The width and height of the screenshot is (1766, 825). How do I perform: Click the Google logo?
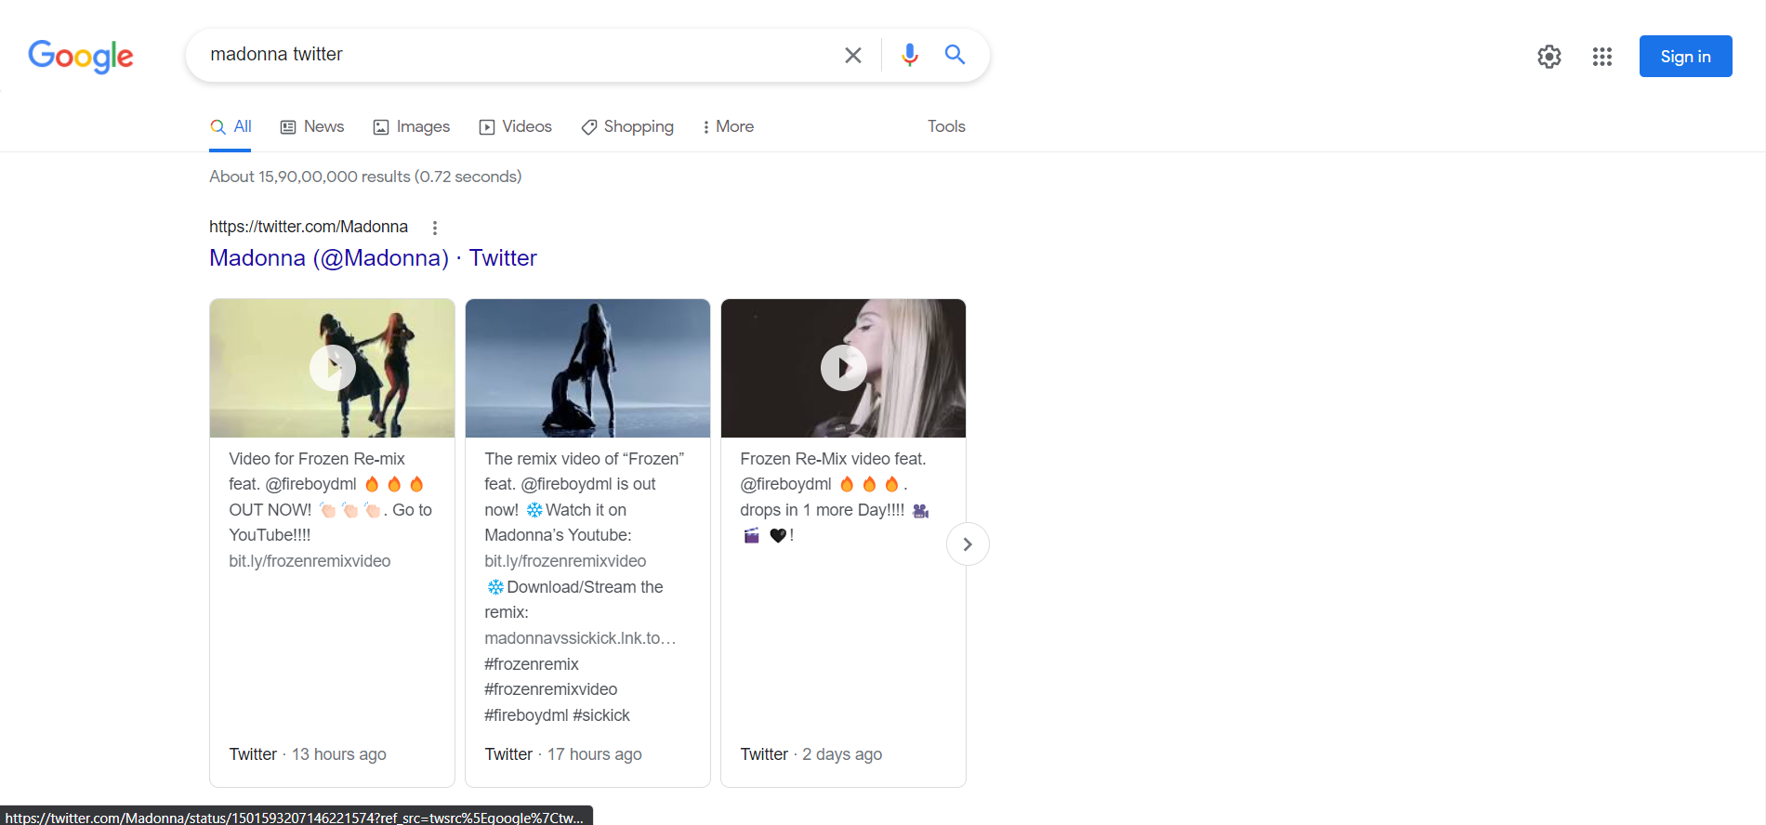tap(81, 56)
